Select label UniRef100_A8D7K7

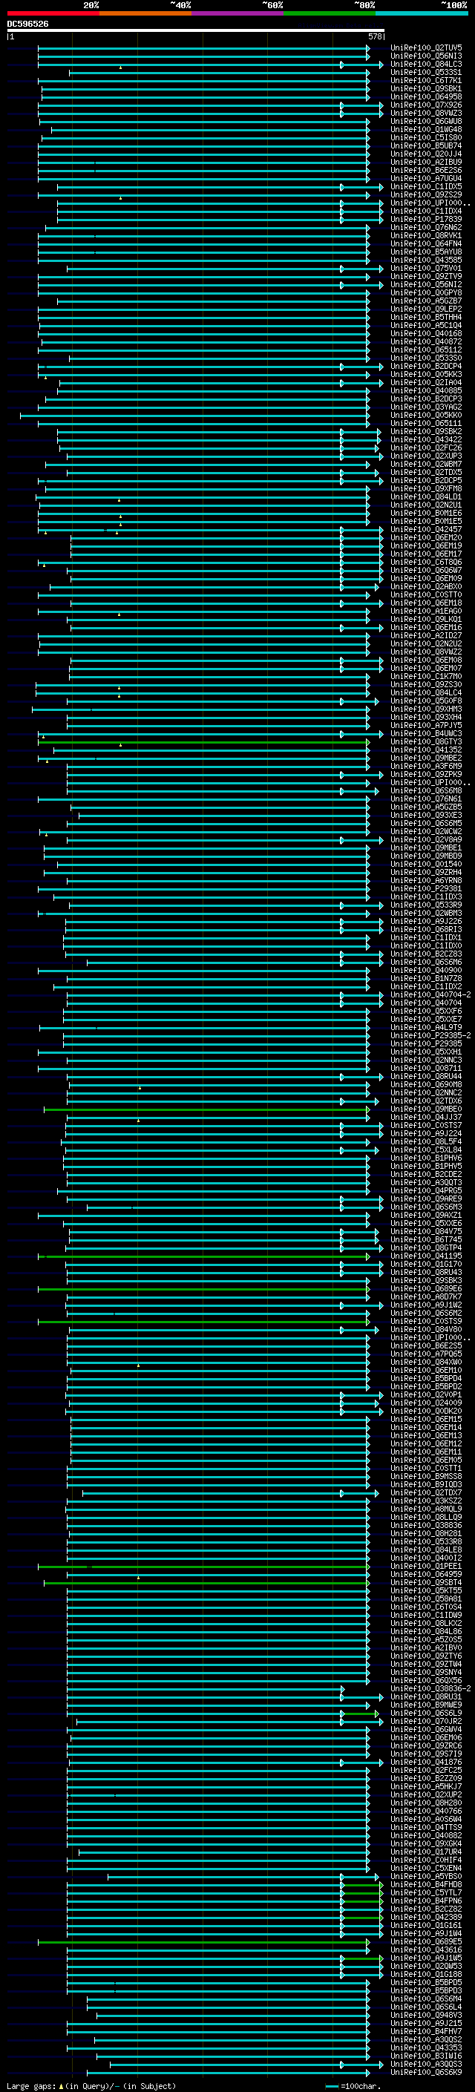pos(426,1296)
